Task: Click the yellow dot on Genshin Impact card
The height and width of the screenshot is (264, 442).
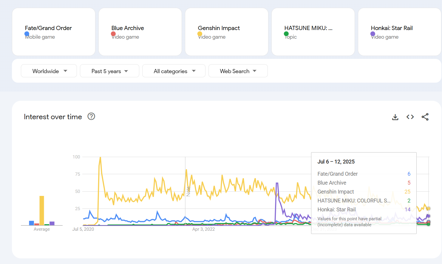Action: pos(200,34)
